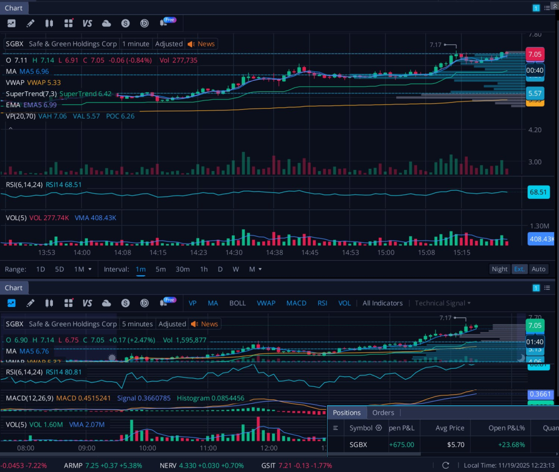Click the VS compare icon in top chart
This screenshot has width=559, height=472.
point(87,23)
